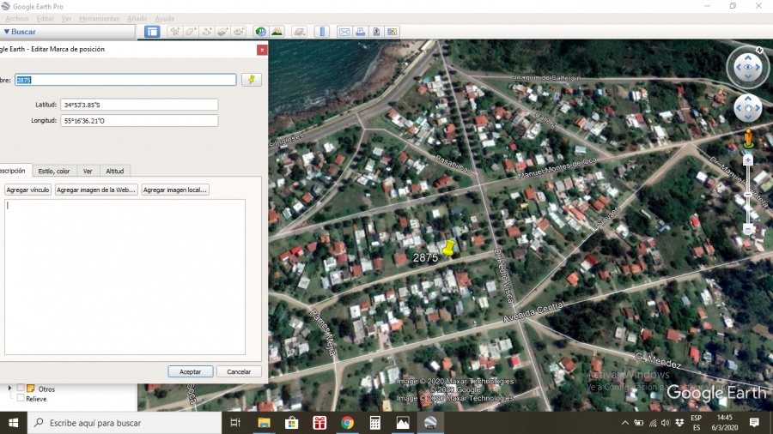The width and height of the screenshot is (773, 434).
Task: Click Google Earth taskbar icon
Action: 430,423
